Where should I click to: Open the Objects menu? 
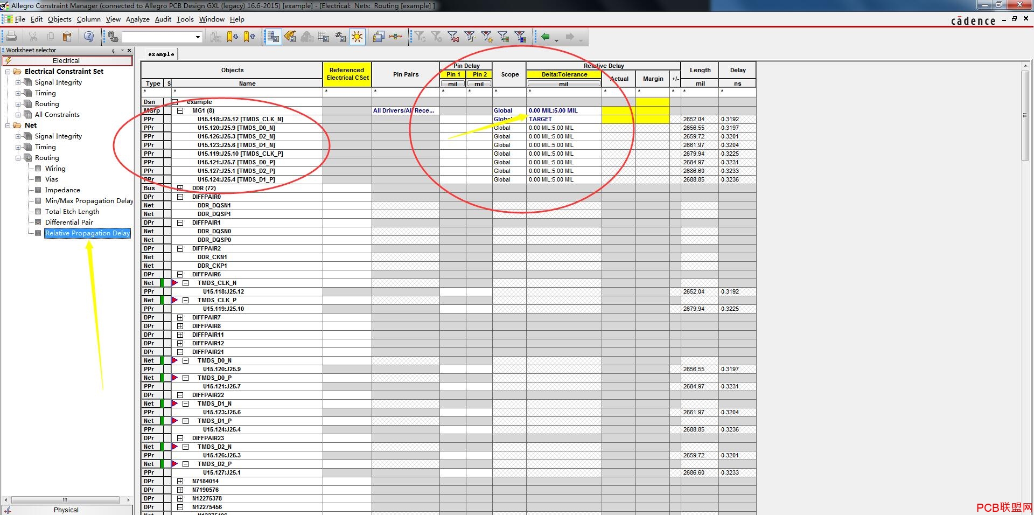click(x=59, y=19)
